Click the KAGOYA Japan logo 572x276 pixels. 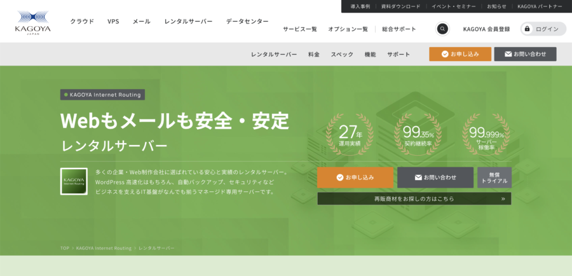pyautogui.click(x=33, y=23)
